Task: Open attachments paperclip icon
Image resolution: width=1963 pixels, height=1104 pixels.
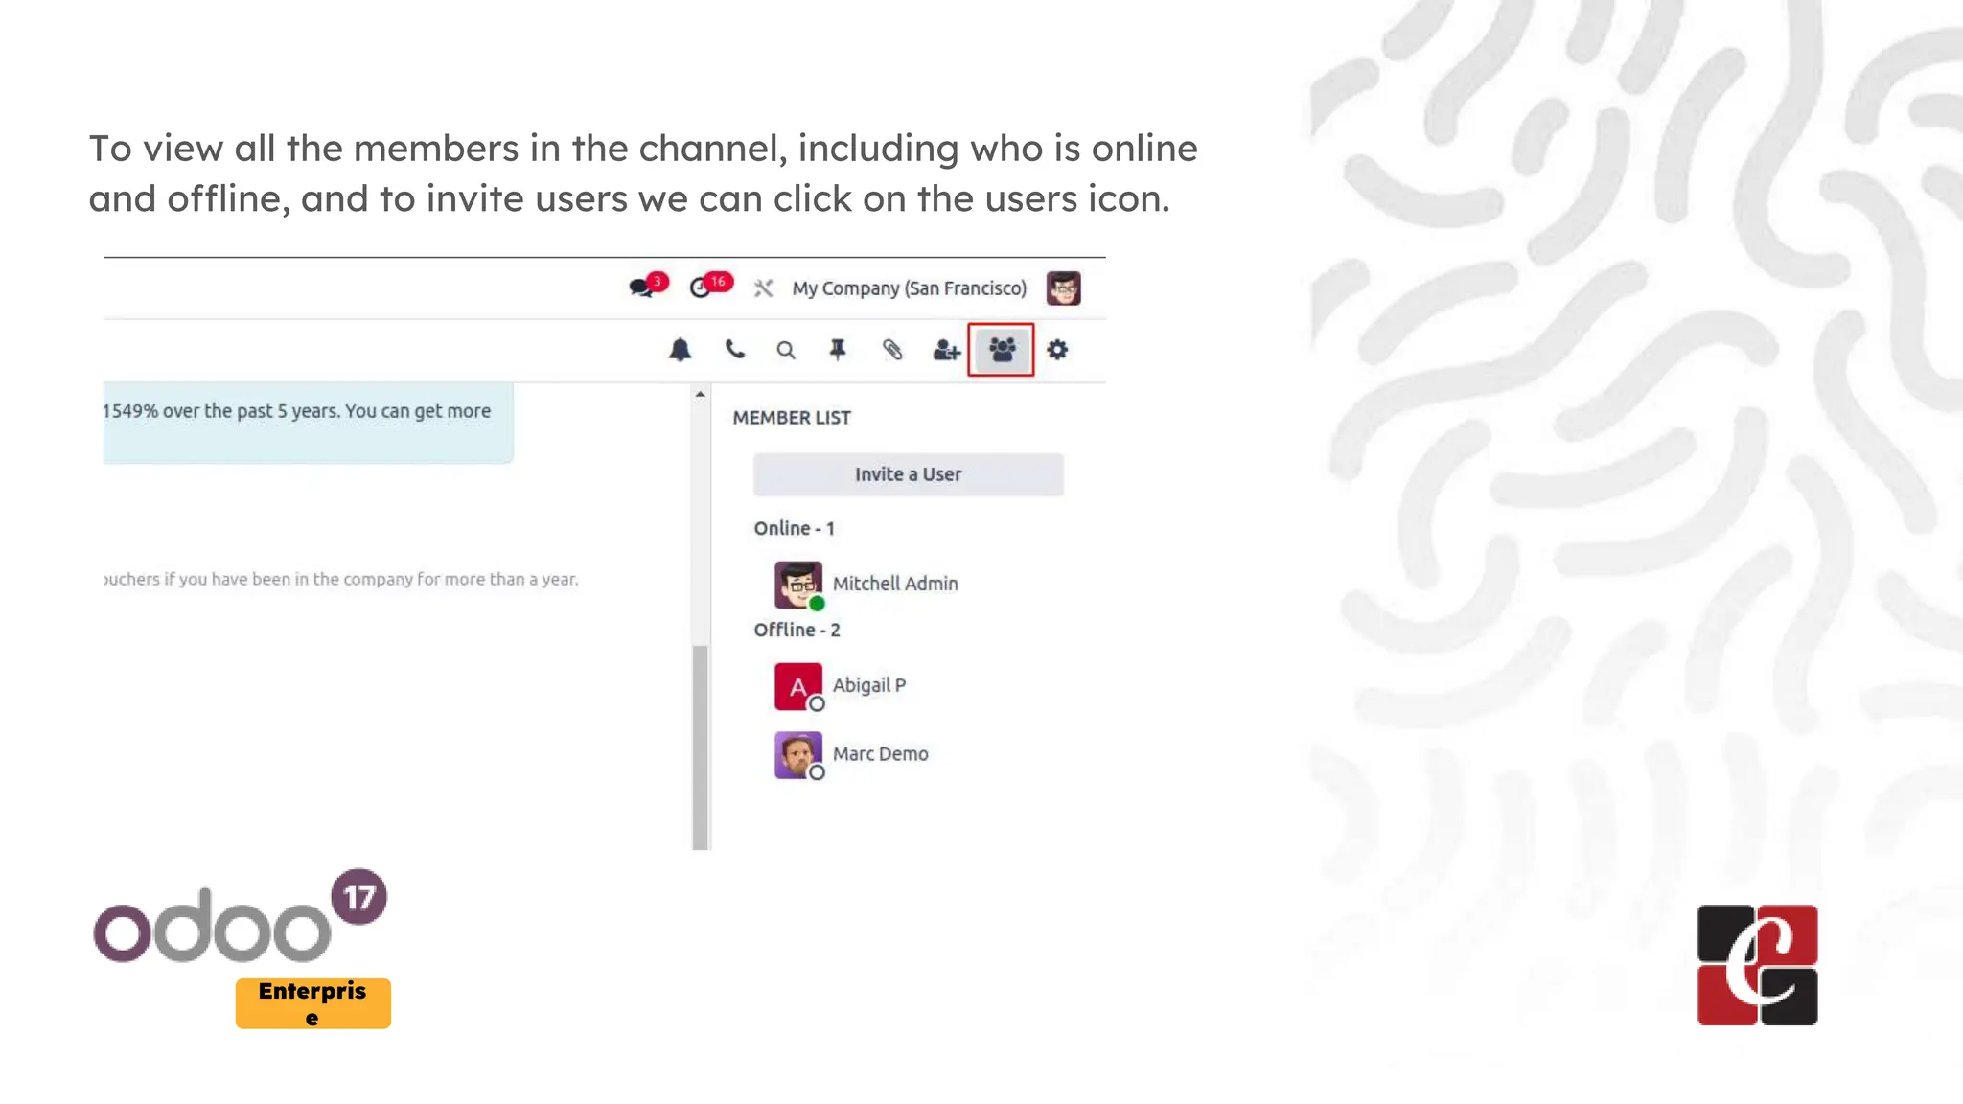Action: [x=892, y=350]
